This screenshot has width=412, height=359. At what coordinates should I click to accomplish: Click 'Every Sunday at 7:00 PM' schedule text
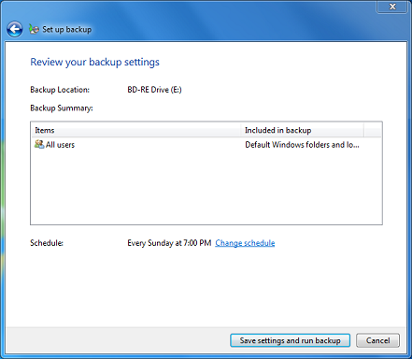[x=169, y=243]
